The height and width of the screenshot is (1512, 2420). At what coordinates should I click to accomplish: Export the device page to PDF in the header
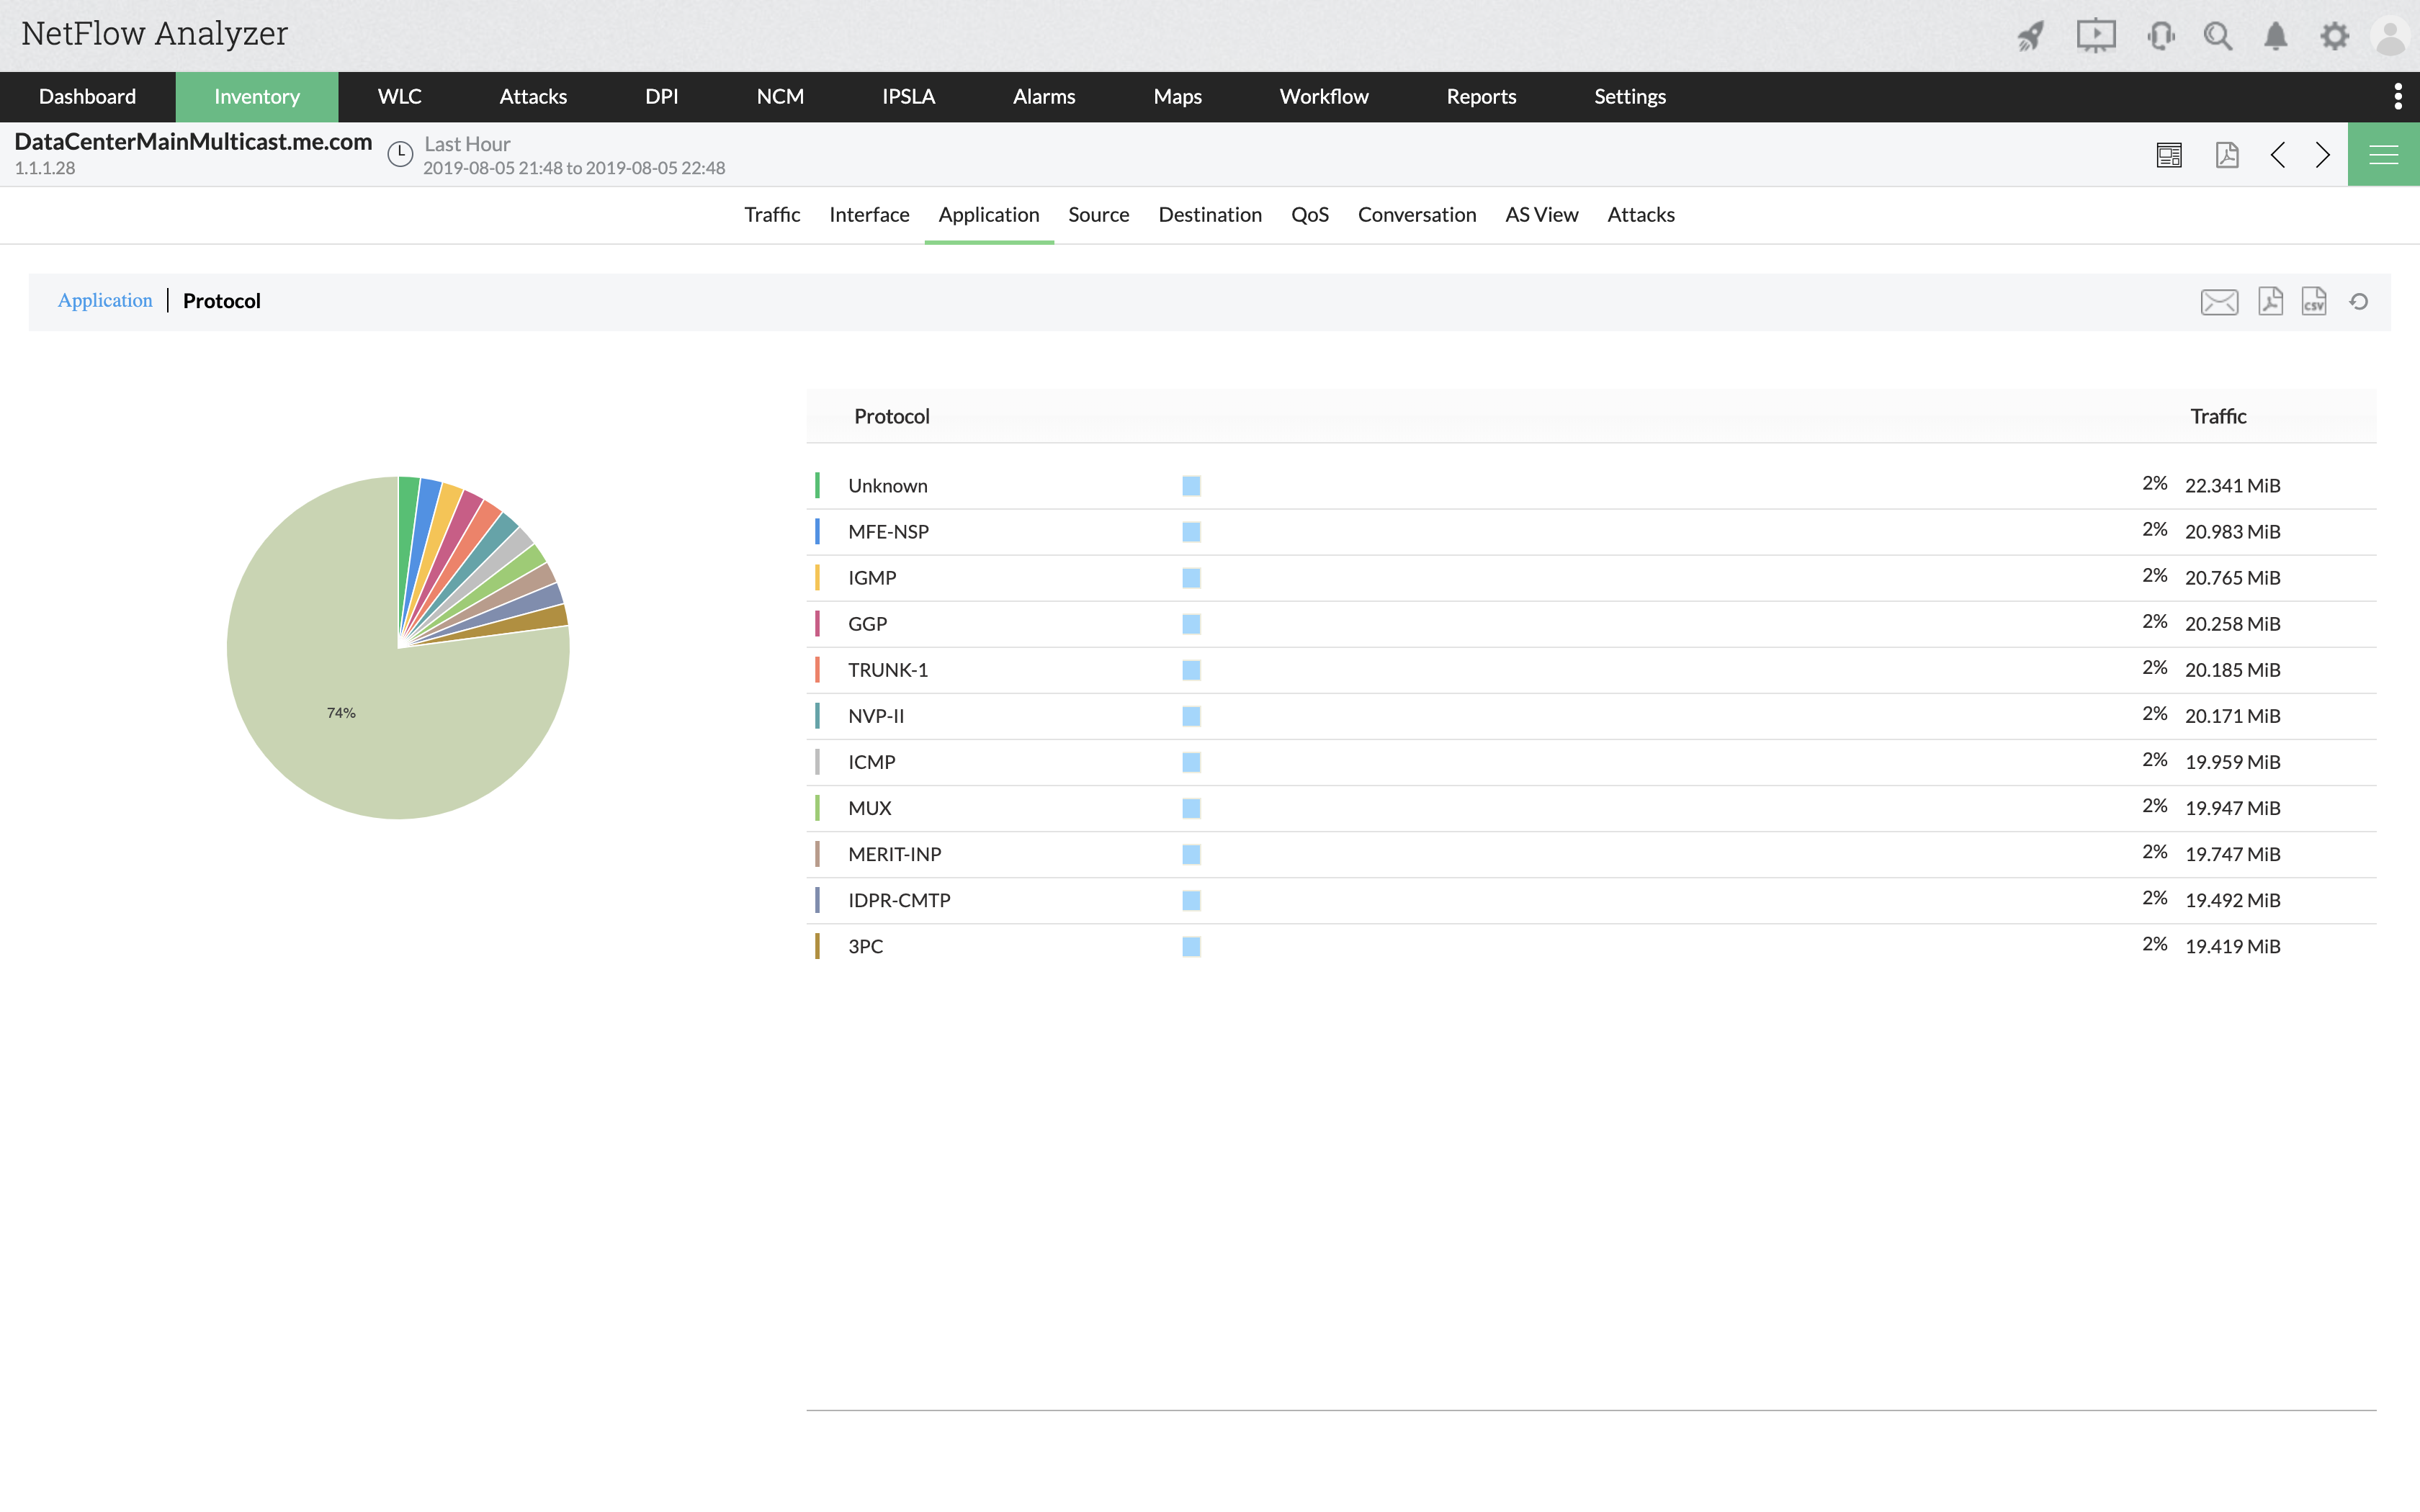[2227, 155]
